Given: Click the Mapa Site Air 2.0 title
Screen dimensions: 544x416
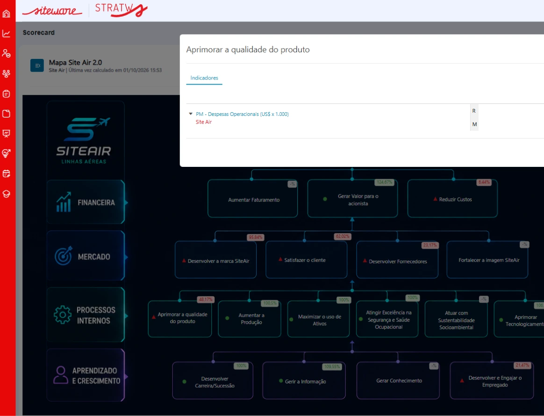Looking at the screenshot, I should (x=75, y=63).
